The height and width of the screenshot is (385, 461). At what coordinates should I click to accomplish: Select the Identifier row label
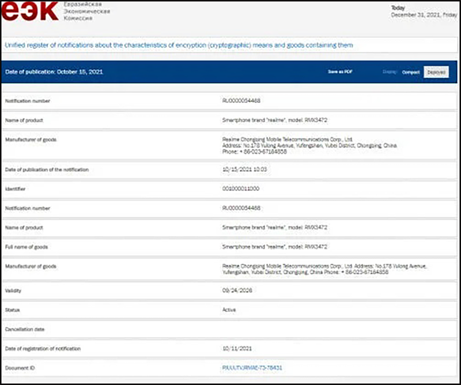coord(15,189)
